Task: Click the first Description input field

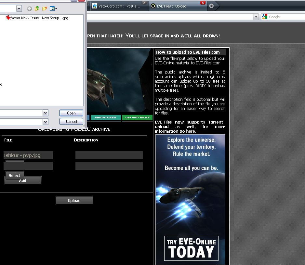Action: 109,155
